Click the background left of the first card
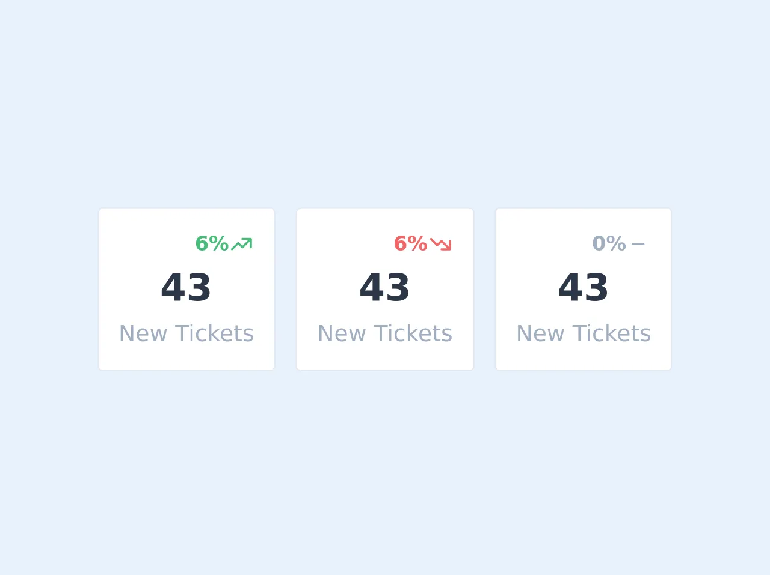The height and width of the screenshot is (575, 770). pos(48,289)
